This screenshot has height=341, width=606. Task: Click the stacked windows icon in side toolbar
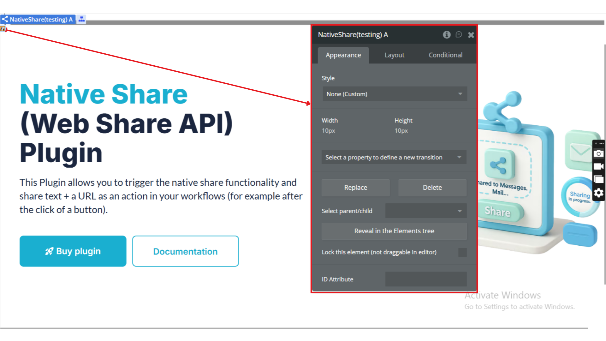click(x=598, y=180)
